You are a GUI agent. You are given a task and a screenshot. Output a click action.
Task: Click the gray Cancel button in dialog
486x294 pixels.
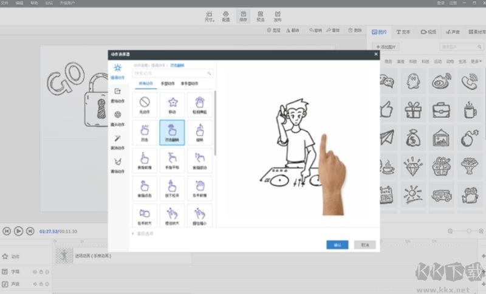pos(365,245)
